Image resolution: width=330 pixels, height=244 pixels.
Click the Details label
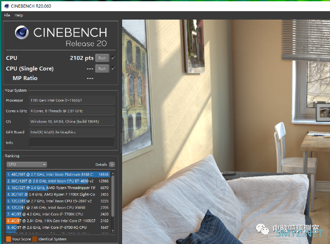101,165
